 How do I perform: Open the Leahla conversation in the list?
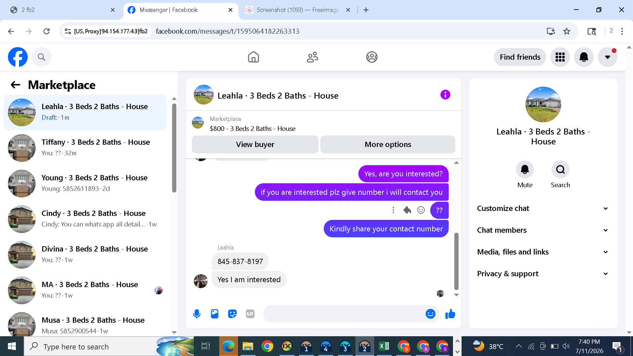coord(85,112)
